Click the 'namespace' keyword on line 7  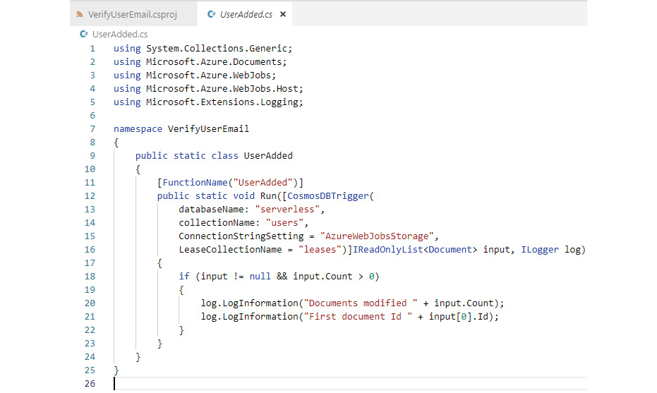(x=138, y=129)
